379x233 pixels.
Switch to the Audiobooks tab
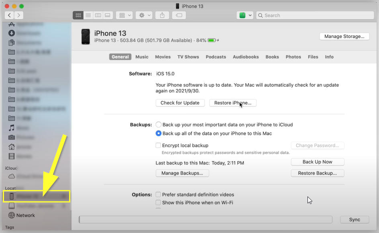246,57
